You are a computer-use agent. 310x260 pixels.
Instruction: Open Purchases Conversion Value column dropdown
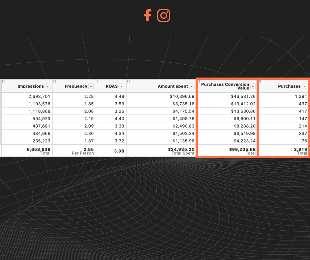(x=253, y=86)
